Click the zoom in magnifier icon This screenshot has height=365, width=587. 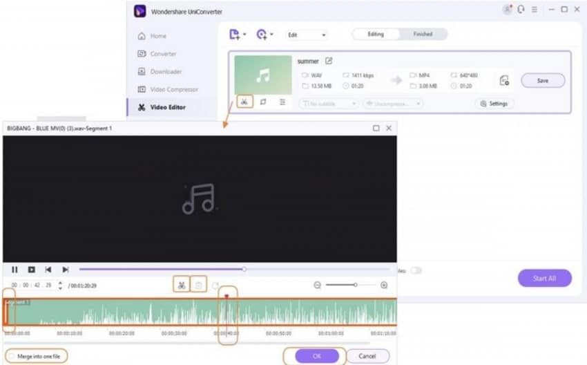pos(384,286)
